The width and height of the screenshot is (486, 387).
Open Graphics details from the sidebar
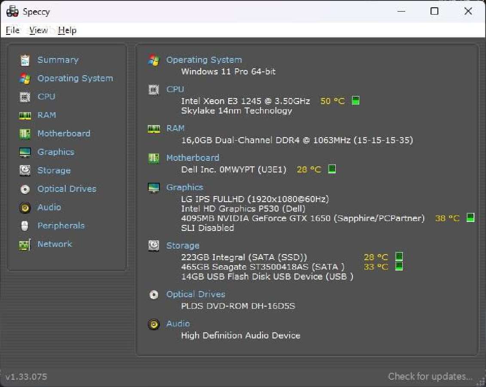[x=56, y=152]
